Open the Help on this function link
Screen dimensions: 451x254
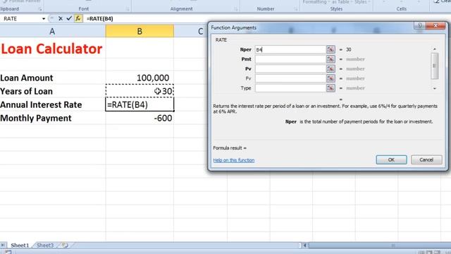[x=233, y=160]
